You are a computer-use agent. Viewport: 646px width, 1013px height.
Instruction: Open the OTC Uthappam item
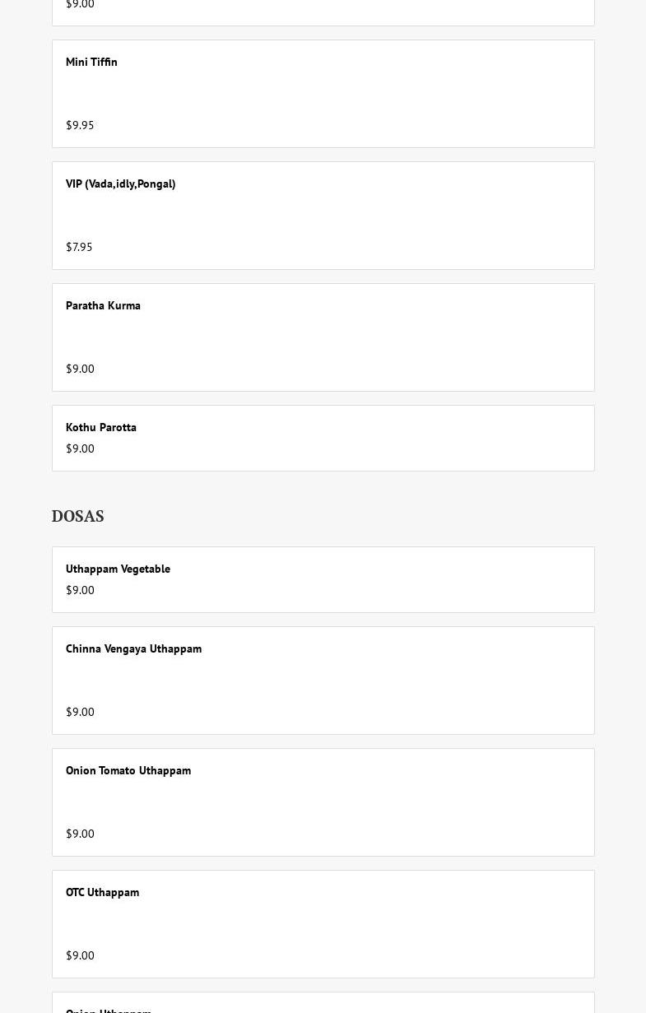(x=102, y=893)
